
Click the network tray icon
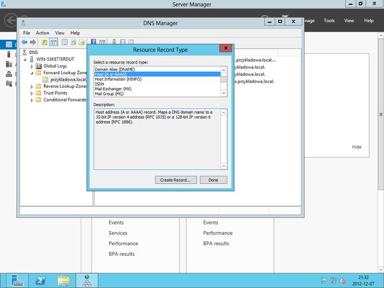click(x=333, y=280)
